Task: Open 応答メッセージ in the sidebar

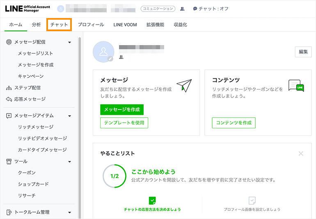Action: click(30, 99)
